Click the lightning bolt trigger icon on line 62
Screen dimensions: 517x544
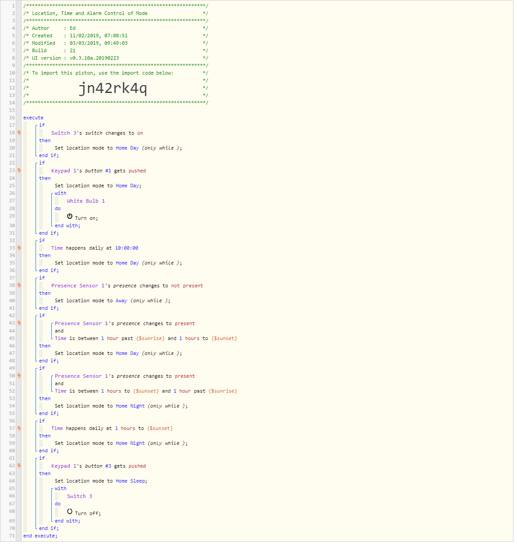point(19,465)
